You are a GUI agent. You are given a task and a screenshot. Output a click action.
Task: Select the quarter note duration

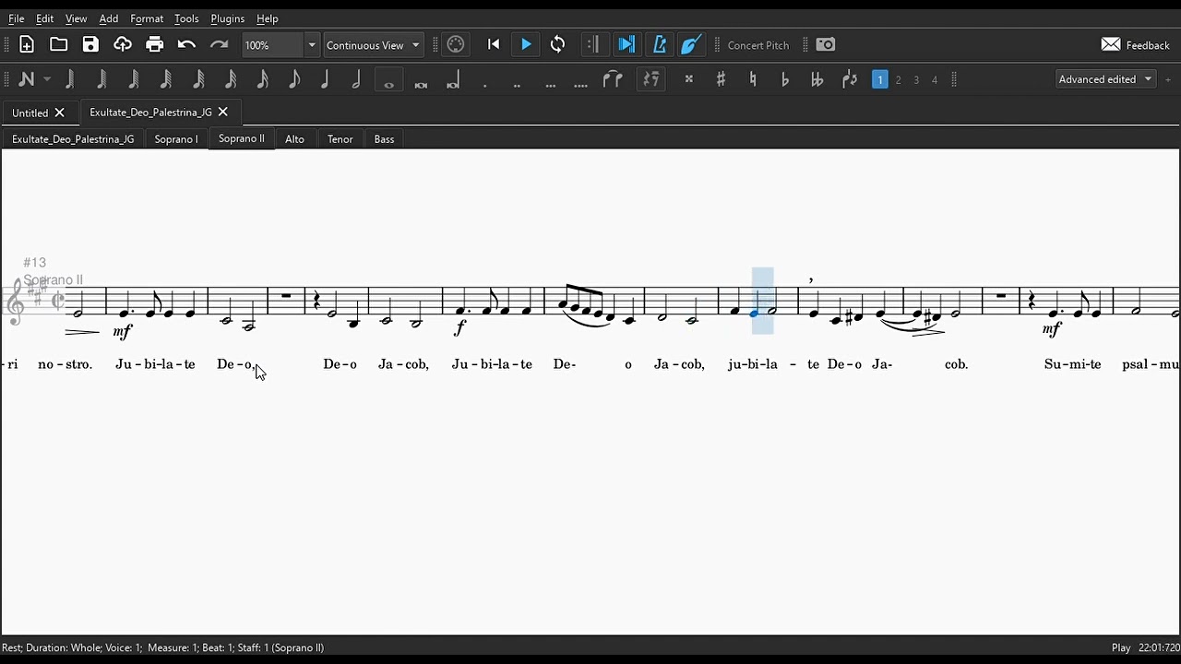tap(325, 79)
